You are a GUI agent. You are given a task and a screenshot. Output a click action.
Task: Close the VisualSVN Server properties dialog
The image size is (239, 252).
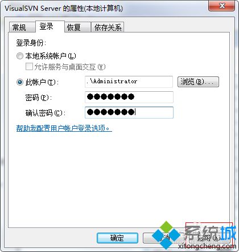[x=221, y=6]
